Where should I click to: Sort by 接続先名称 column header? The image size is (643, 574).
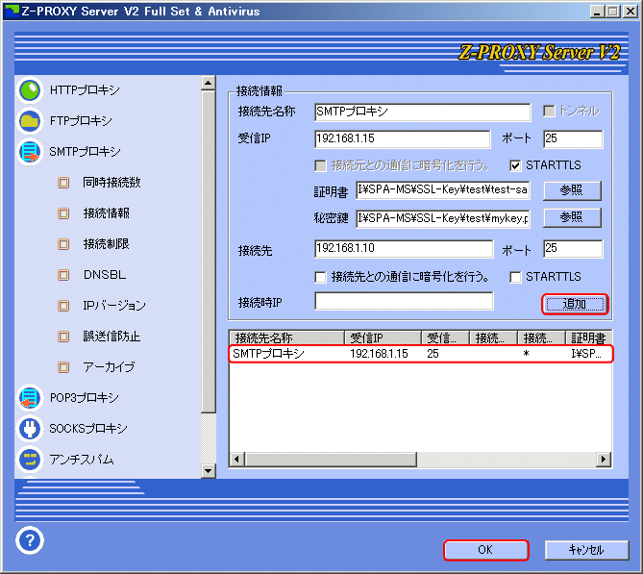click(x=286, y=337)
